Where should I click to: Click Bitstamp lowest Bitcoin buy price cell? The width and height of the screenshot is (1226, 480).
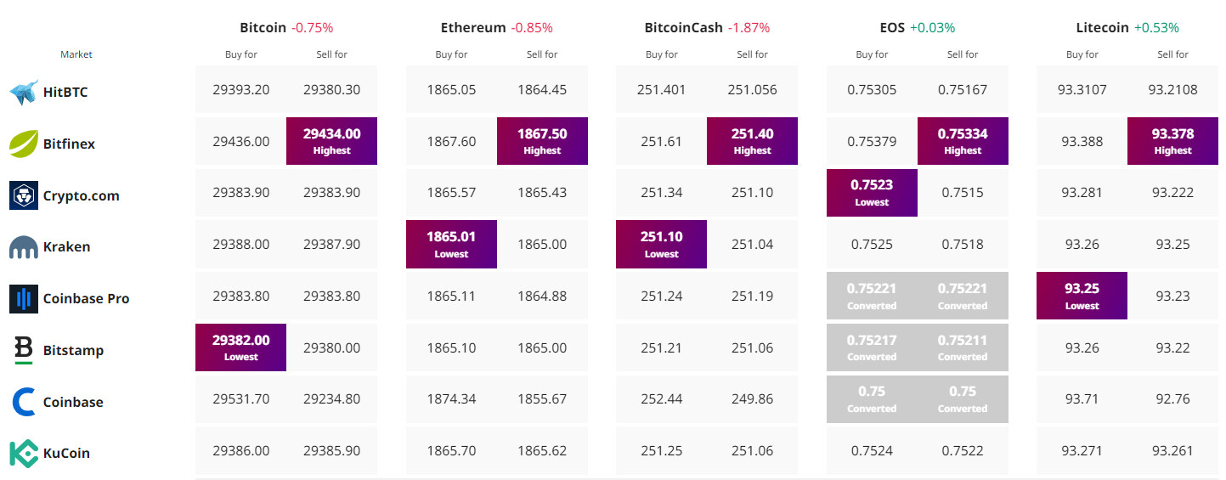coord(240,347)
